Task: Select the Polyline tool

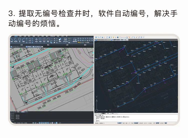Action: point(16,40)
